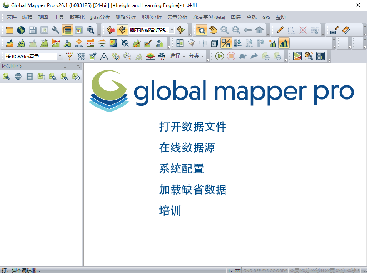367x273 pixels.
Task: Expand the 选择 dropdown menu
Action: point(178,56)
